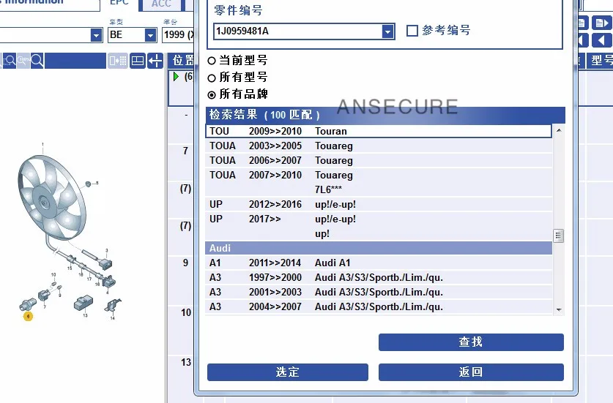The height and width of the screenshot is (403, 613).
Task: Click the 型号 column header
Action: coord(601,61)
